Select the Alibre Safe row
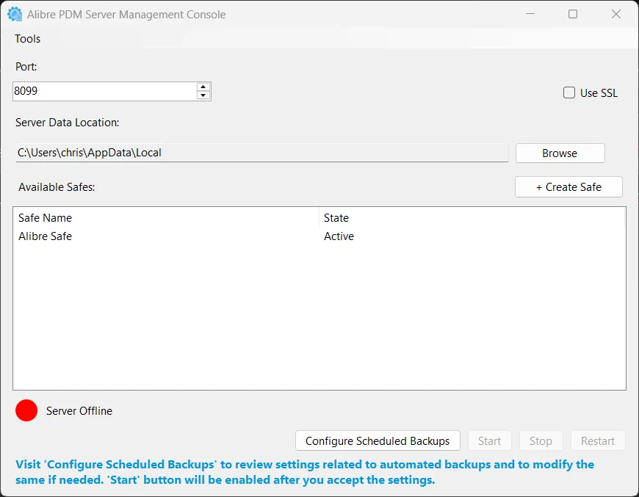This screenshot has width=639, height=497. click(x=319, y=236)
